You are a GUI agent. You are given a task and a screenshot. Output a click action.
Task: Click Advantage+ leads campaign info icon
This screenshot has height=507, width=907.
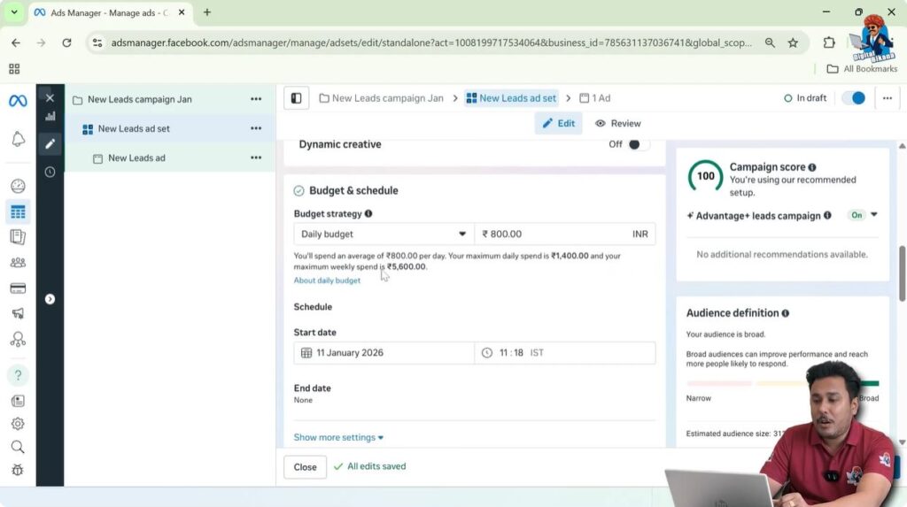827,216
